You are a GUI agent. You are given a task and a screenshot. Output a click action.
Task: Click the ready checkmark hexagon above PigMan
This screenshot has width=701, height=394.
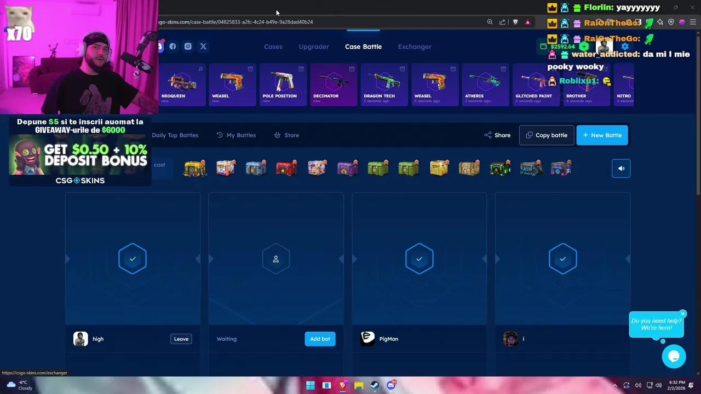420,259
